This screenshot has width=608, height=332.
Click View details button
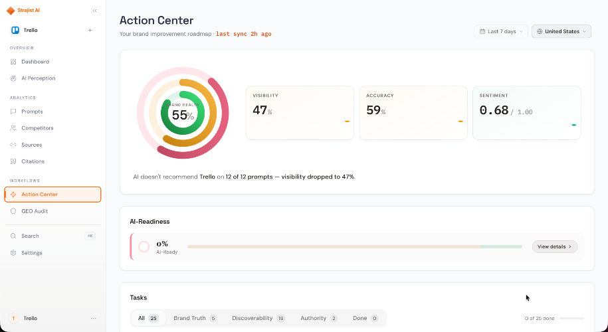pyautogui.click(x=554, y=246)
